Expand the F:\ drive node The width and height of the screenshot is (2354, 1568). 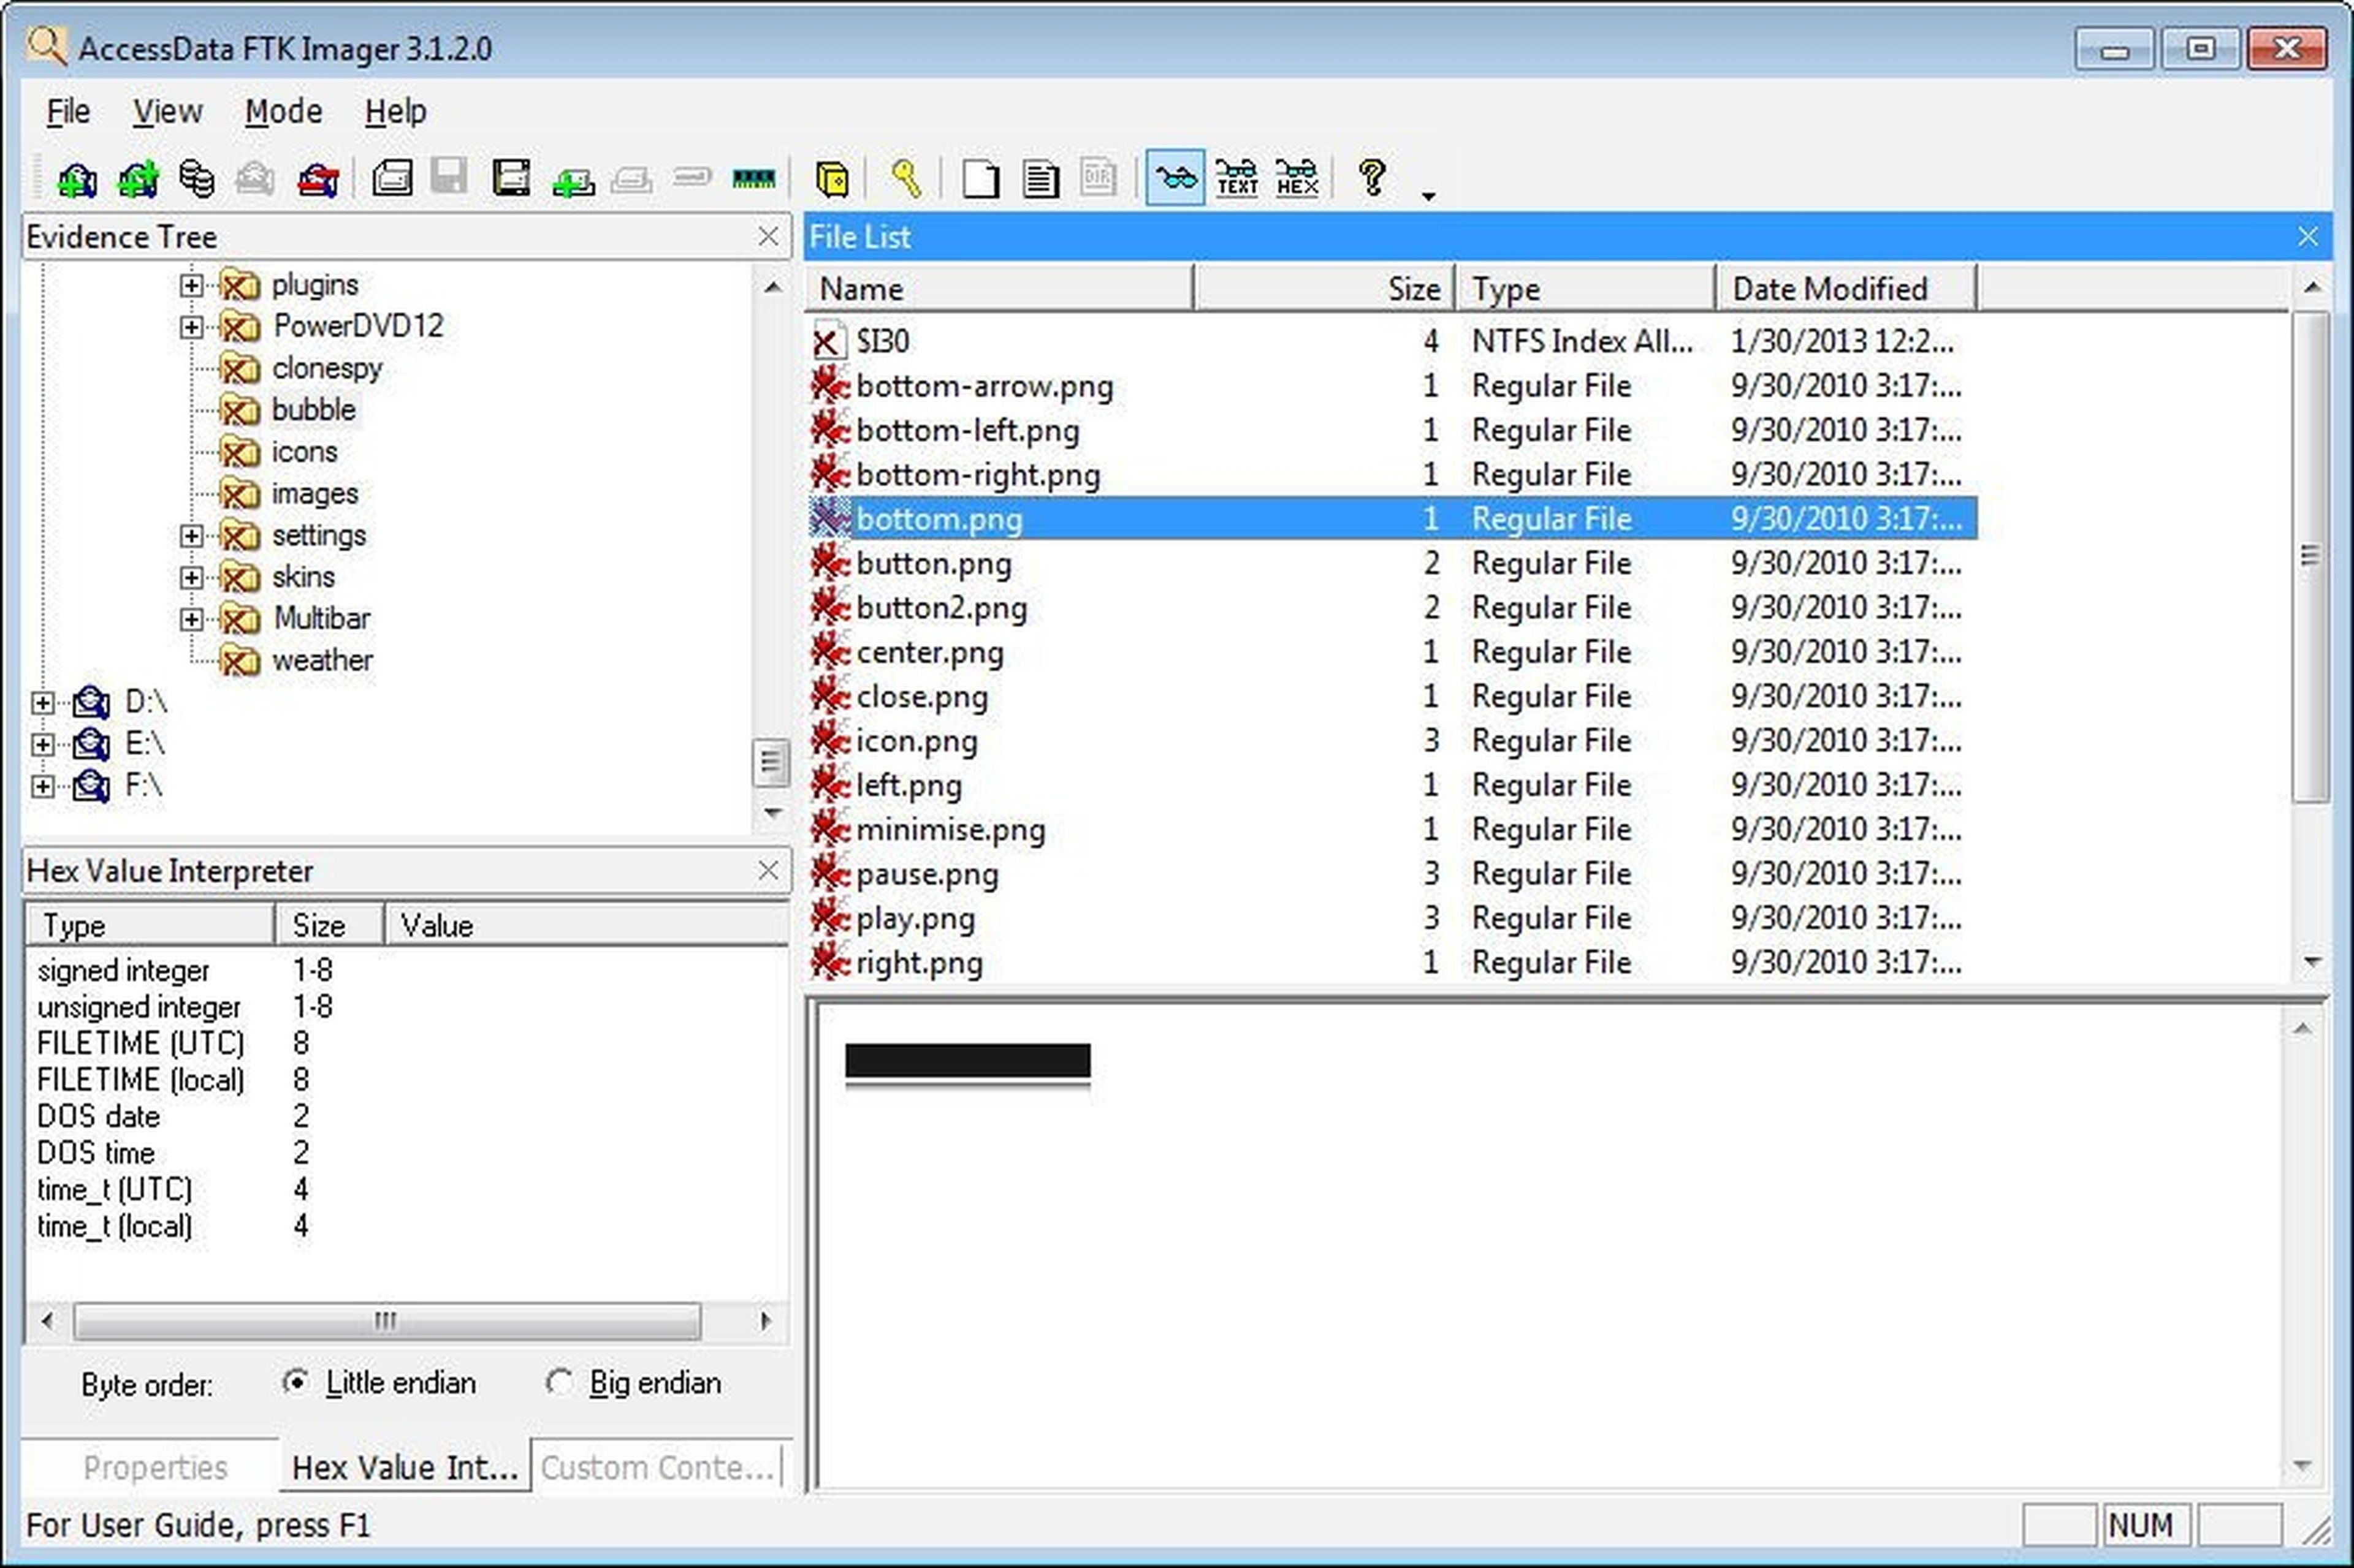(42, 787)
